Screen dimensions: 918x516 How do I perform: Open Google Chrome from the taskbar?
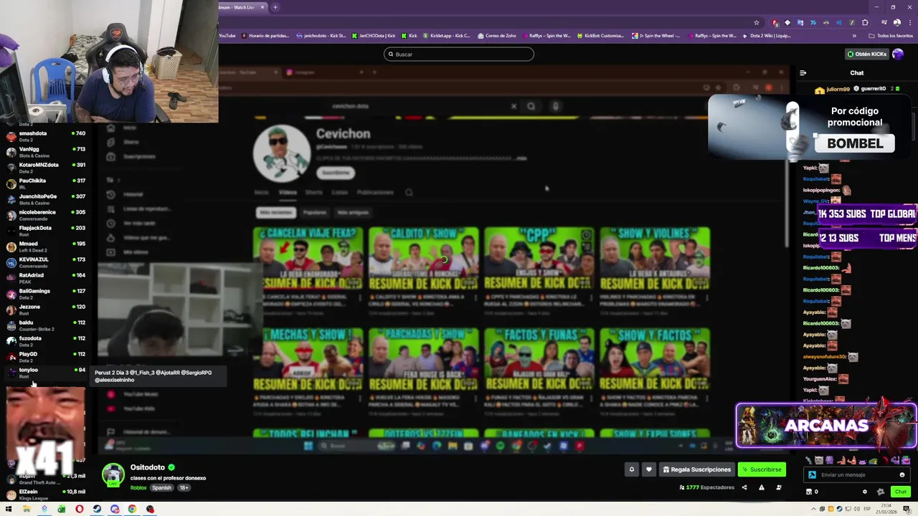[x=132, y=510]
